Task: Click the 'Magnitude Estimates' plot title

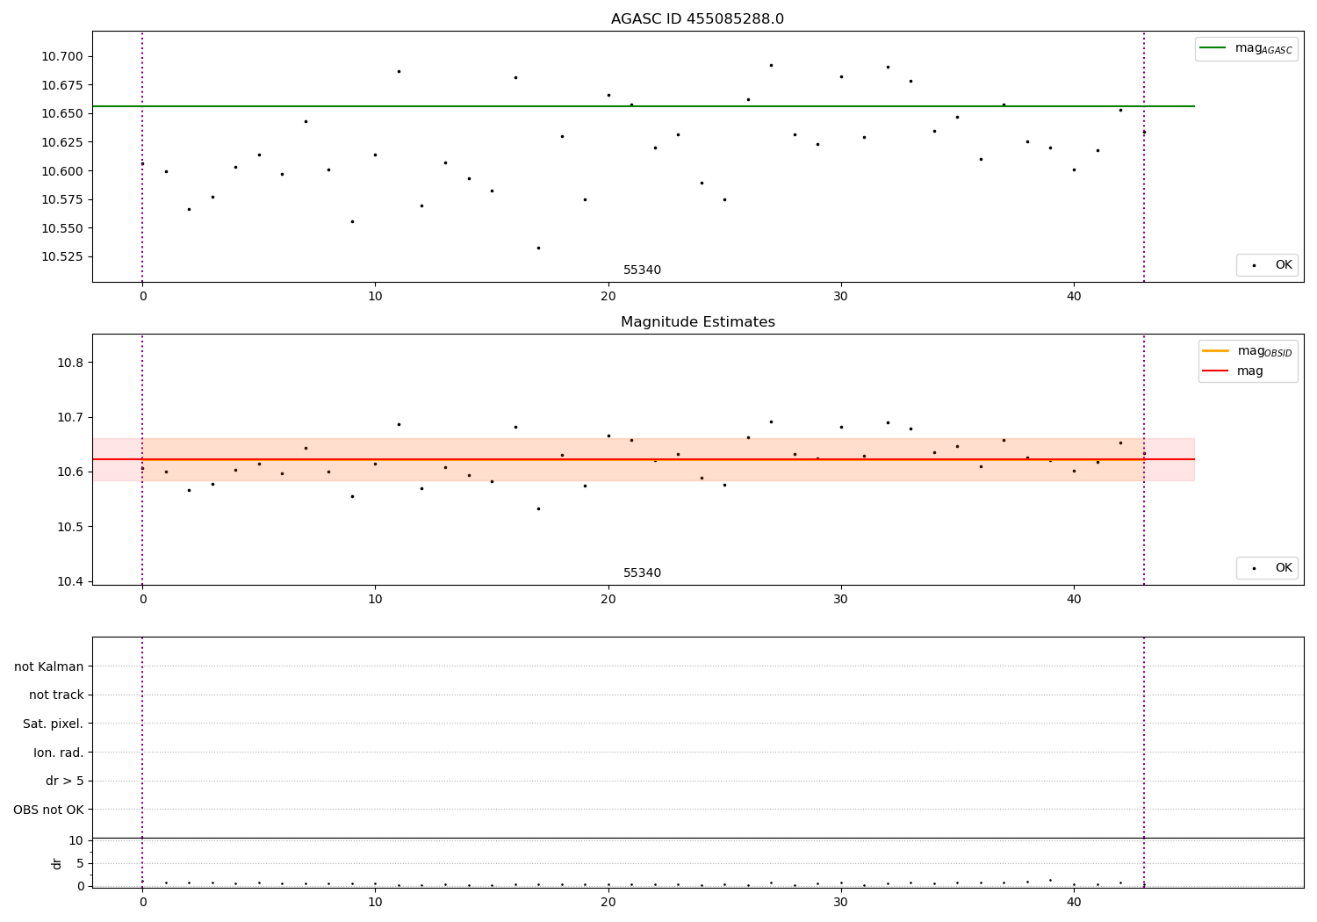Action: 697,321
